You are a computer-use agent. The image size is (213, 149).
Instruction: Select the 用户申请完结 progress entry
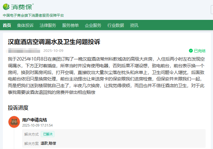coord(35,120)
